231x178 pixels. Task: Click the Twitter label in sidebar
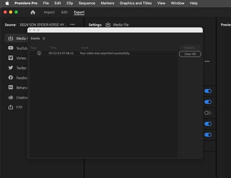[21, 68]
